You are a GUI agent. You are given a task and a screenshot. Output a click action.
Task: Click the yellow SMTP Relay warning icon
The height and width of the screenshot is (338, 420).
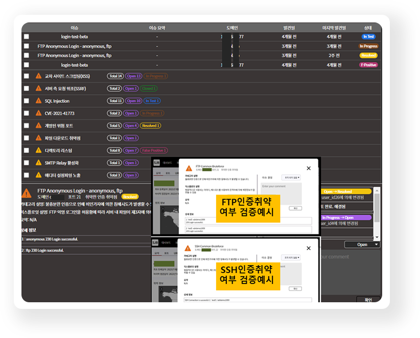click(x=38, y=163)
